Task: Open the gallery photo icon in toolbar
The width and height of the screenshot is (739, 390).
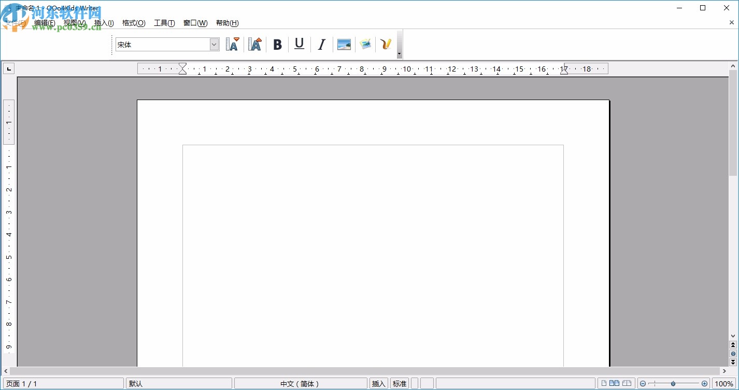Action: pyautogui.click(x=365, y=45)
